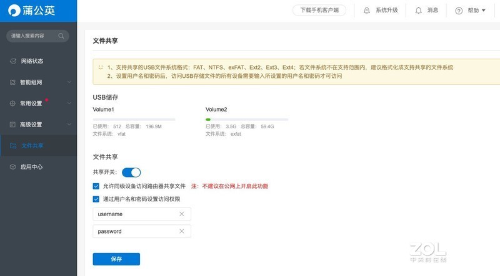Focus the password input field
The width and height of the screenshot is (500, 276).
(x=142, y=231)
